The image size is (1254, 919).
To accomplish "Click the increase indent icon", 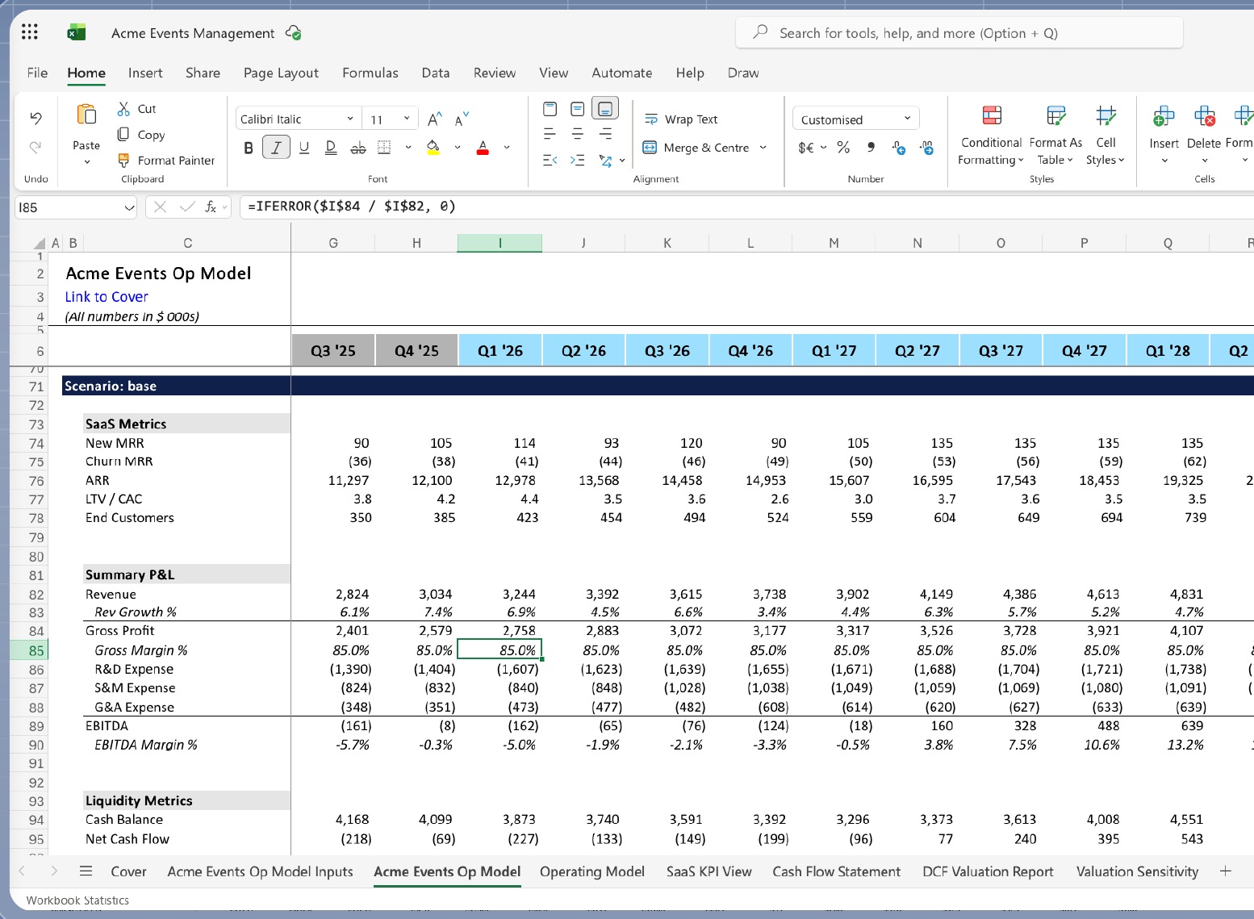I will pyautogui.click(x=578, y=161).
